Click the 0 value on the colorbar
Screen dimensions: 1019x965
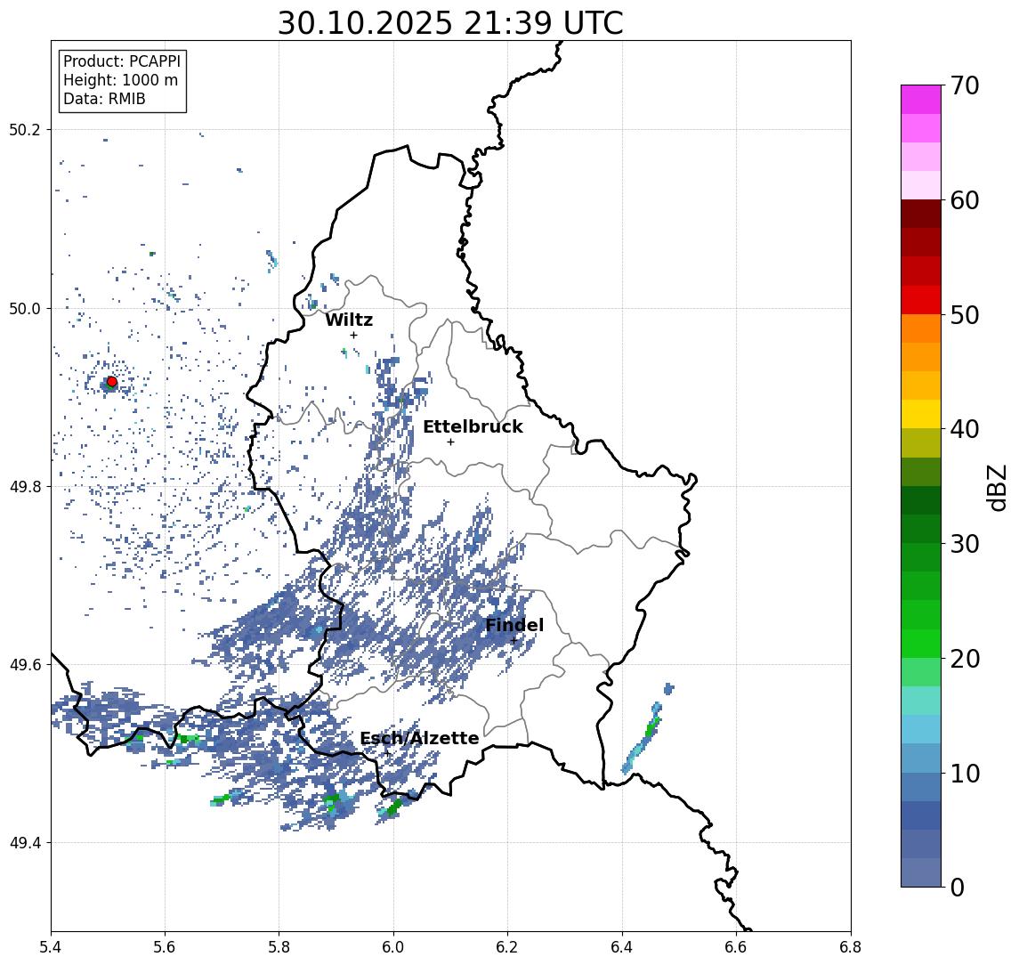click(958, 887)
